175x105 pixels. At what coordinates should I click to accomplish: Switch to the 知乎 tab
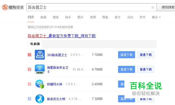(68, 17)
